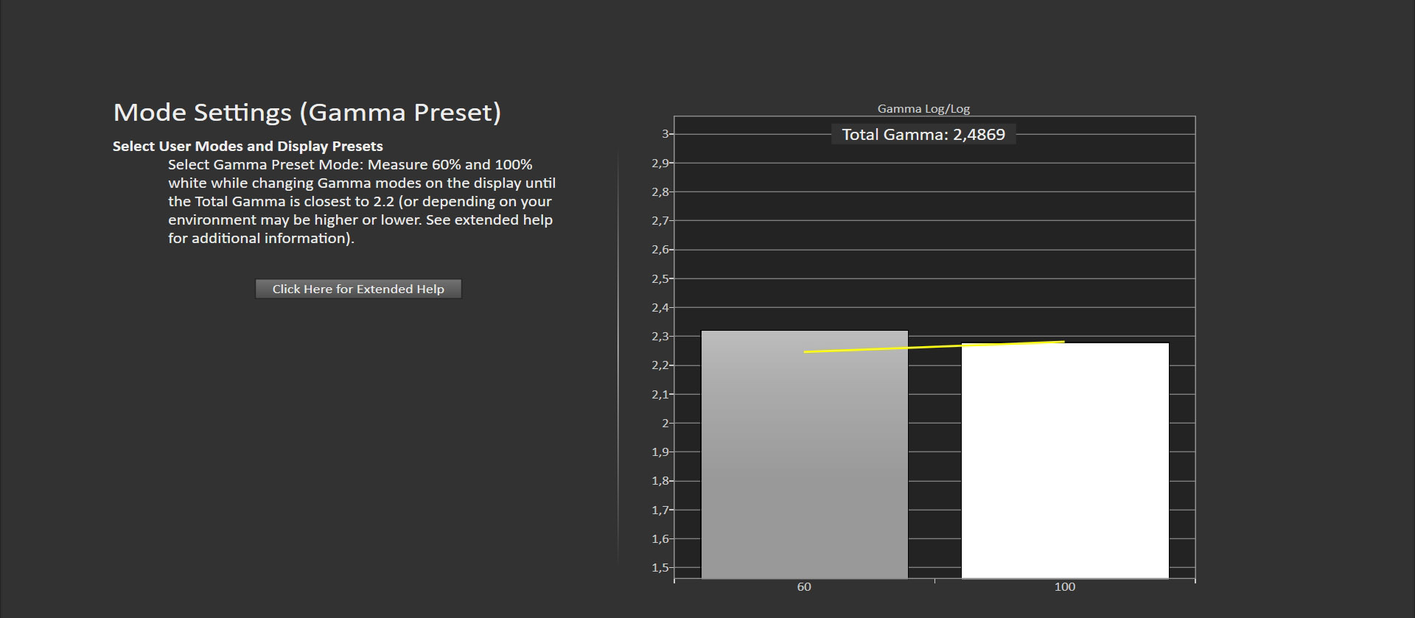
Task: Click the Select User Modes and Display Presets text
Action: click(x=248, y=146)
